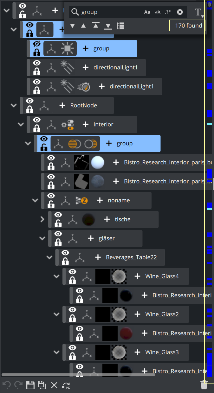
Task: Select the Wine_Glass2 container
Action: (162, 314)
